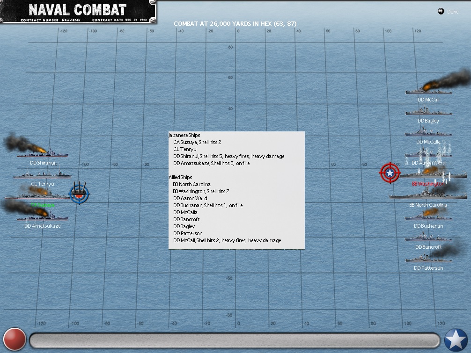Click CA Suzuya, Shell hits 2 line
Image resolution: width=471 pixels, height=353 pixels.
[197, 142]
